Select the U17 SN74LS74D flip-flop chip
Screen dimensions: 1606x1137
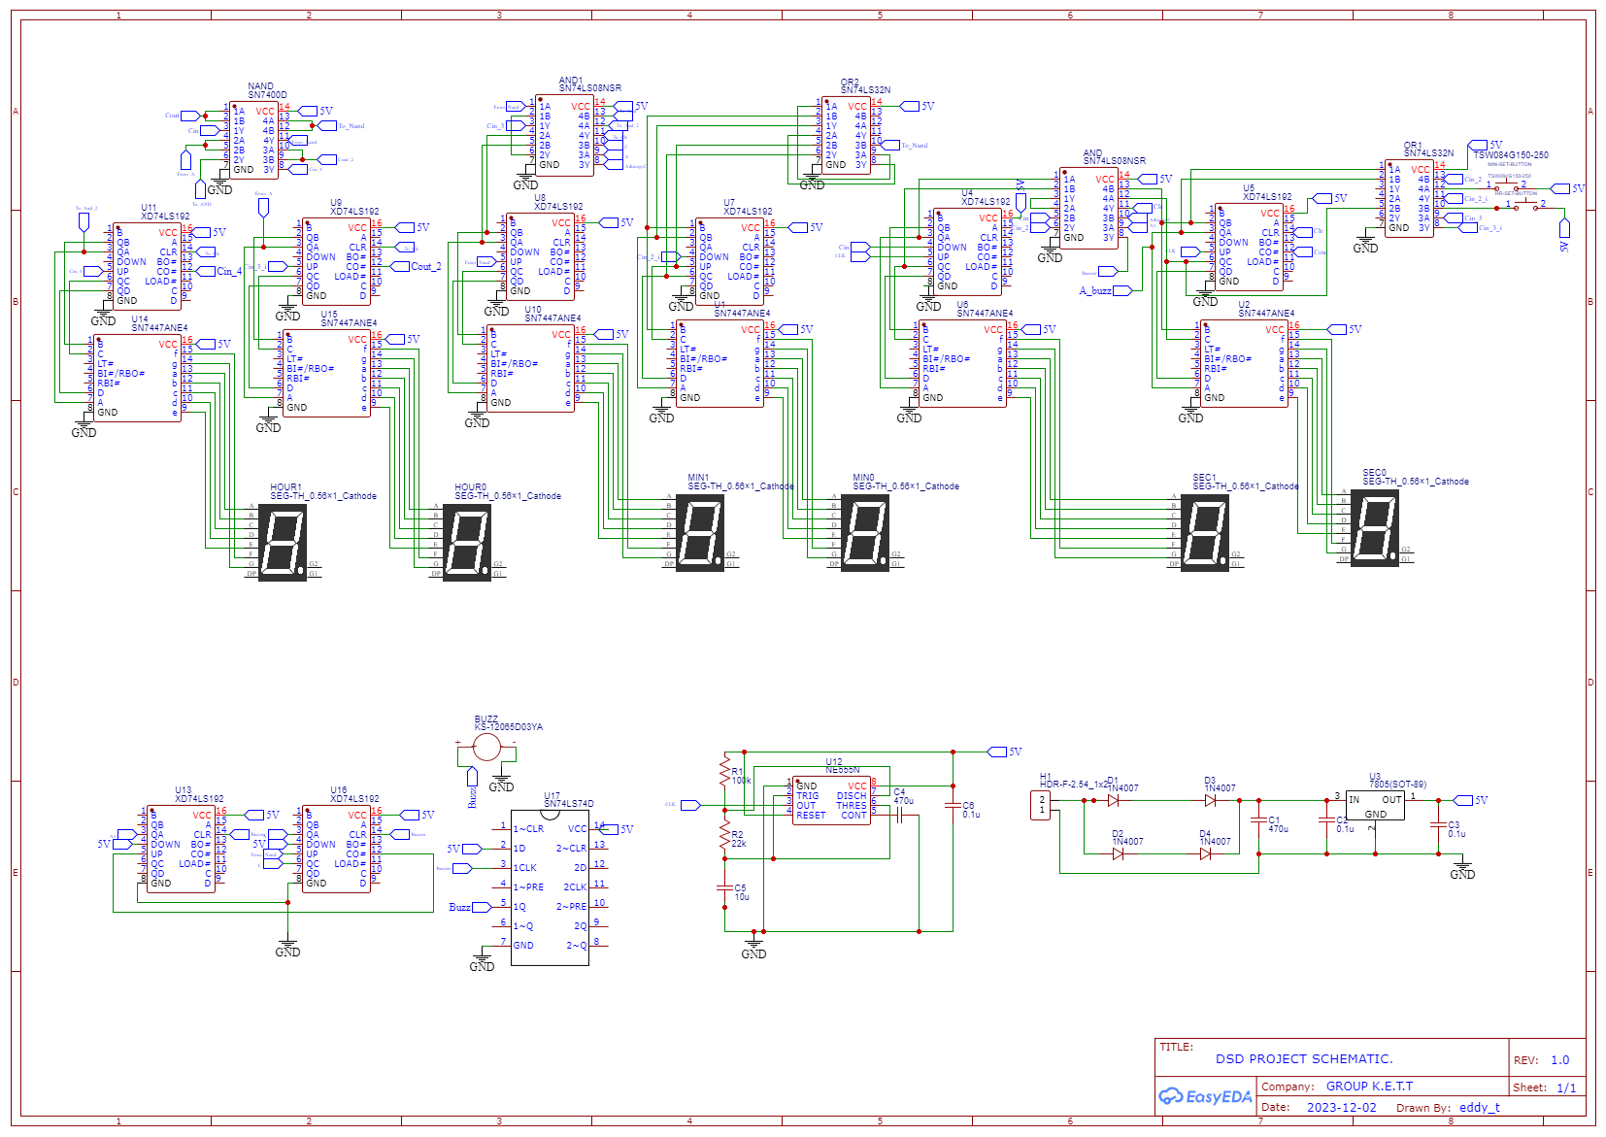550,887
